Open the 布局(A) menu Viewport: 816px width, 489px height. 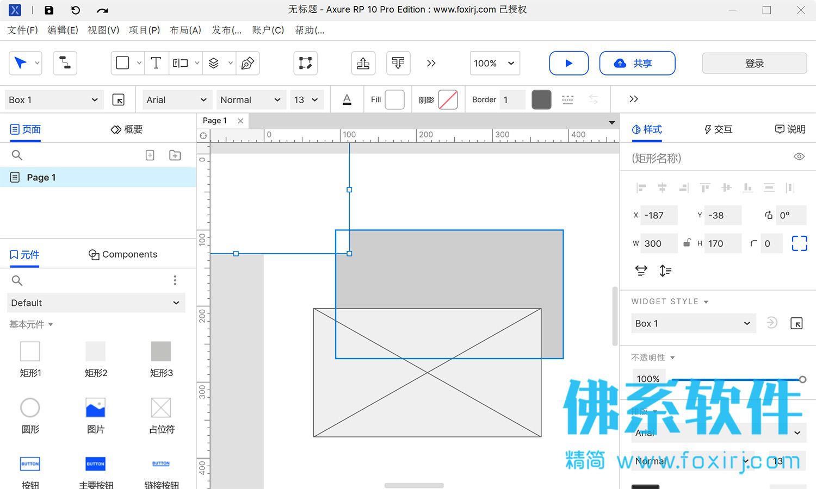186,30
